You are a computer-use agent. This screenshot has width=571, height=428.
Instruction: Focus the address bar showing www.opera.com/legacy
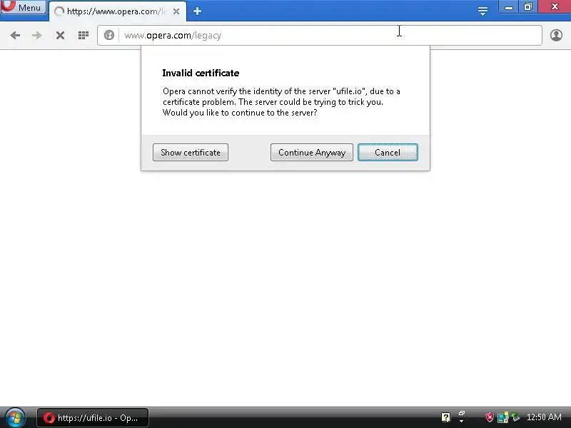click(320, 35)
